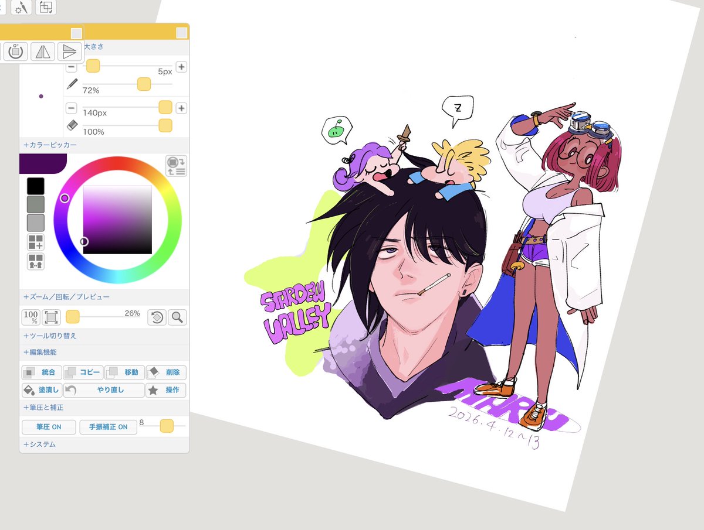Decrease eraser size with minus button

pyautogui.click(x=71, y=108)
